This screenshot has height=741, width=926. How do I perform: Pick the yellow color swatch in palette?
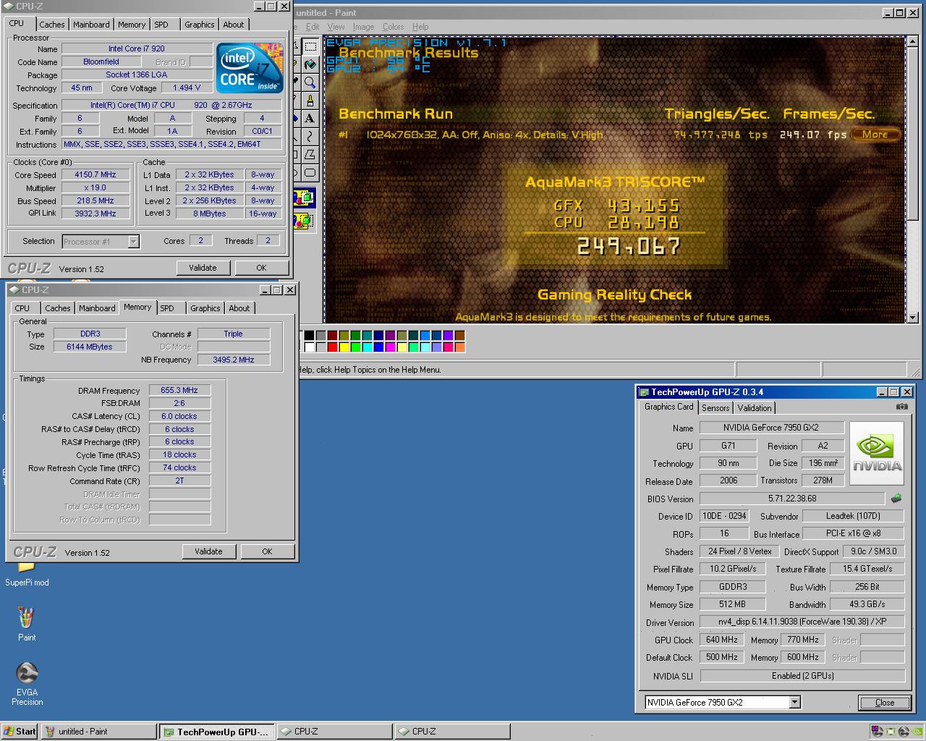tap(344, 347)
